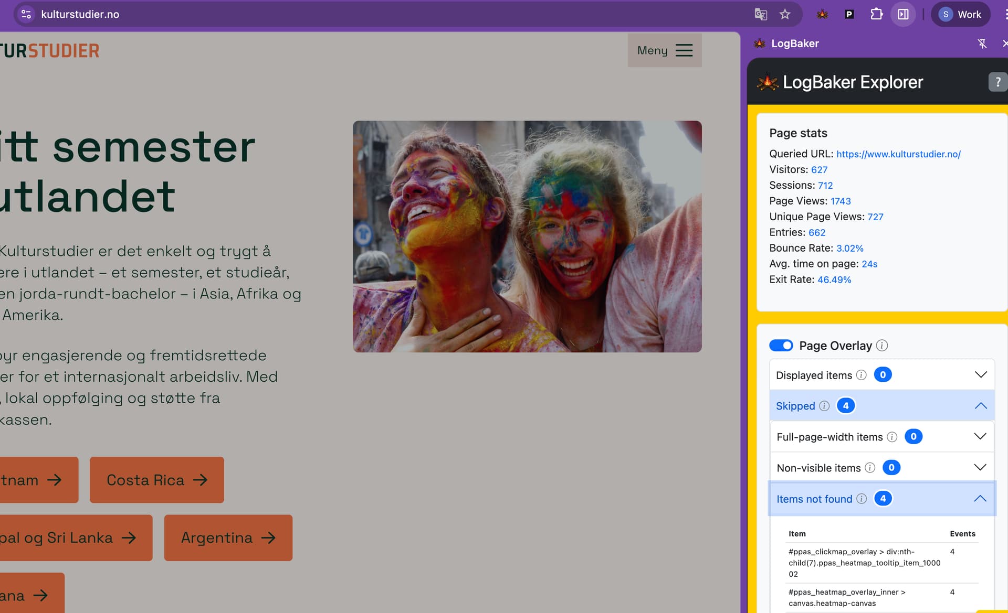The image size is (1008, 613).
Task: Click the Sessions value 712
Action: click(x=825, y=186)
